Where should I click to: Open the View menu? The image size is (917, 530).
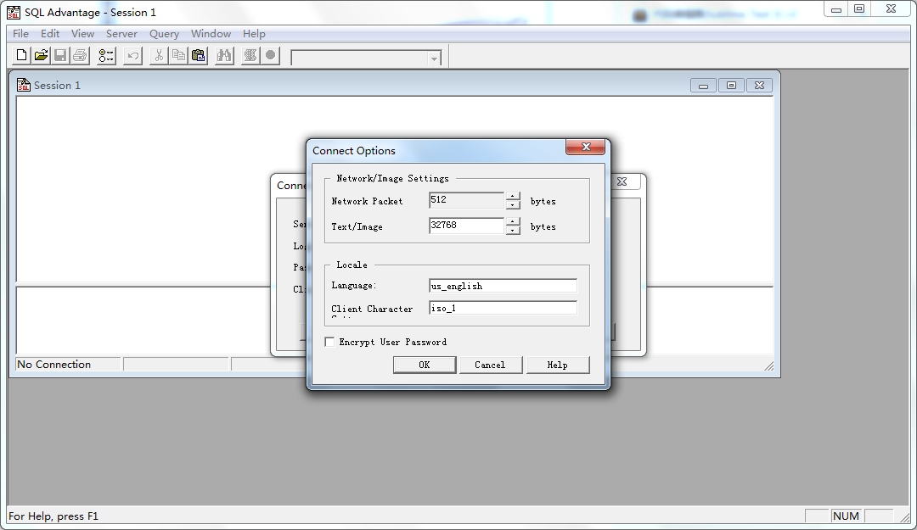82,34
